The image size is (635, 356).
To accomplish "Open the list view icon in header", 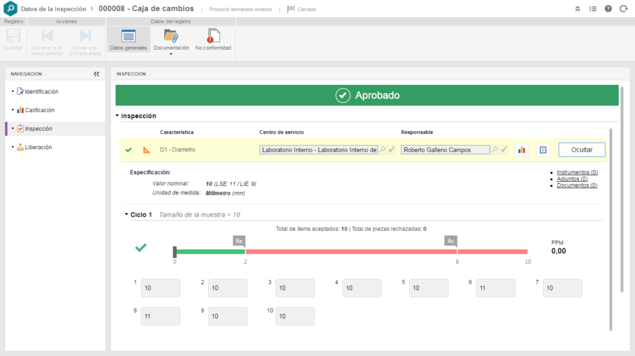I will pos(592,9).
